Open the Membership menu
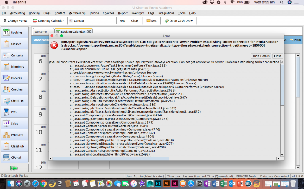The image size is (304, 189). point(77,13)
